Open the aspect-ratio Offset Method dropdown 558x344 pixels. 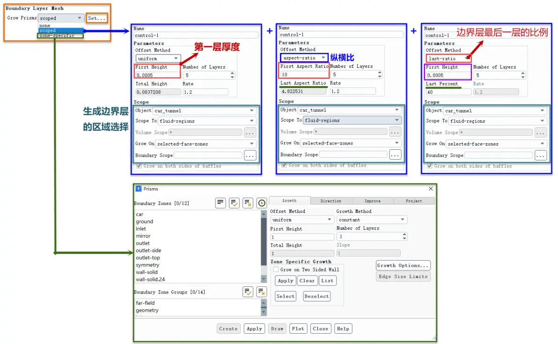point(304,58)
